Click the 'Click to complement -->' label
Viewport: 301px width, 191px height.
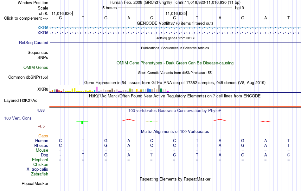click(26, 18)
